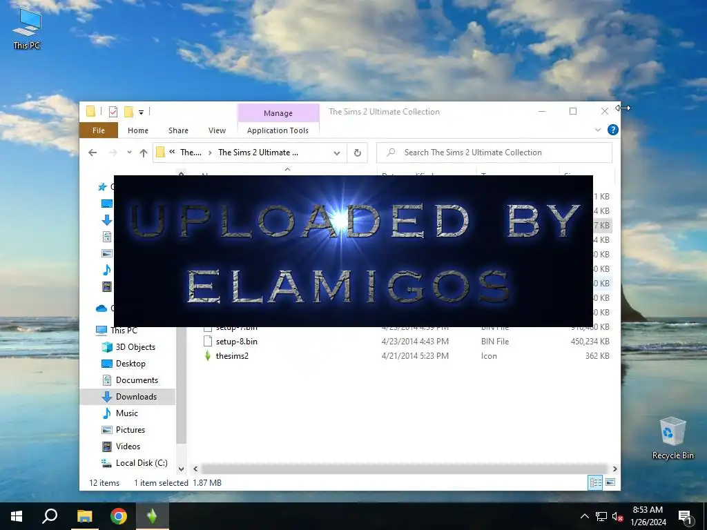Switch to Details view layout
The image size is (707, 530).
pos(595,482)
